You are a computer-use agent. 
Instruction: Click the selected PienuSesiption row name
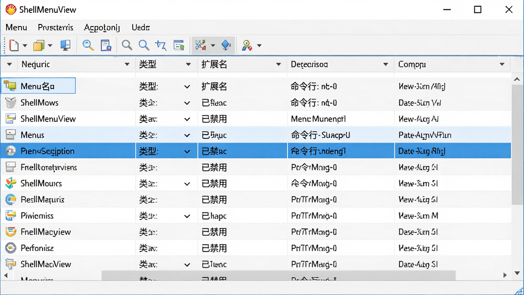coord(48,151)
